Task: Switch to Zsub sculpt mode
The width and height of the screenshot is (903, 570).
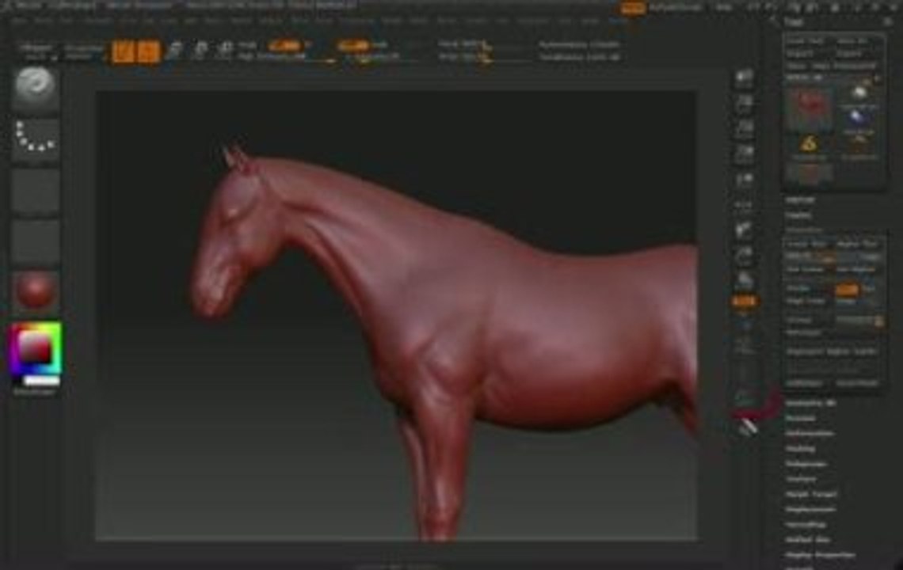Action: tap(380, 44)
